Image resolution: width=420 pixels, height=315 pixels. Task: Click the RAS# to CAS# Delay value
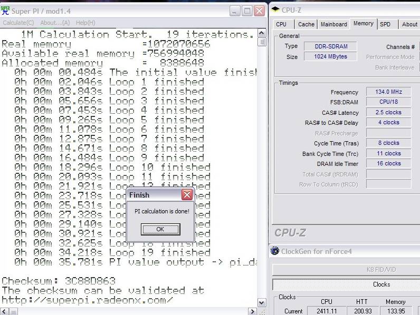pyautogui.click(x=388, y=122)
